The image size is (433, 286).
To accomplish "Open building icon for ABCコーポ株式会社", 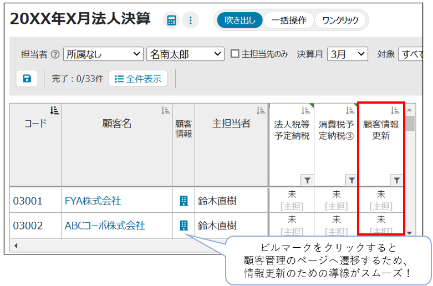I will (x=184, y=226).
